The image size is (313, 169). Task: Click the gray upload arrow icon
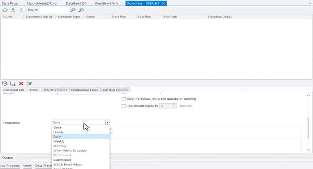21,10
